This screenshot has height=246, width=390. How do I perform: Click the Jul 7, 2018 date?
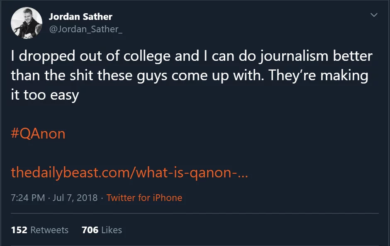coord(75,198)
